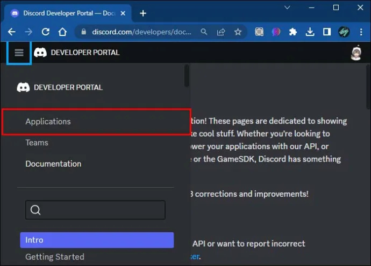Click the Discord logo in the top header

tap(40, 53)
